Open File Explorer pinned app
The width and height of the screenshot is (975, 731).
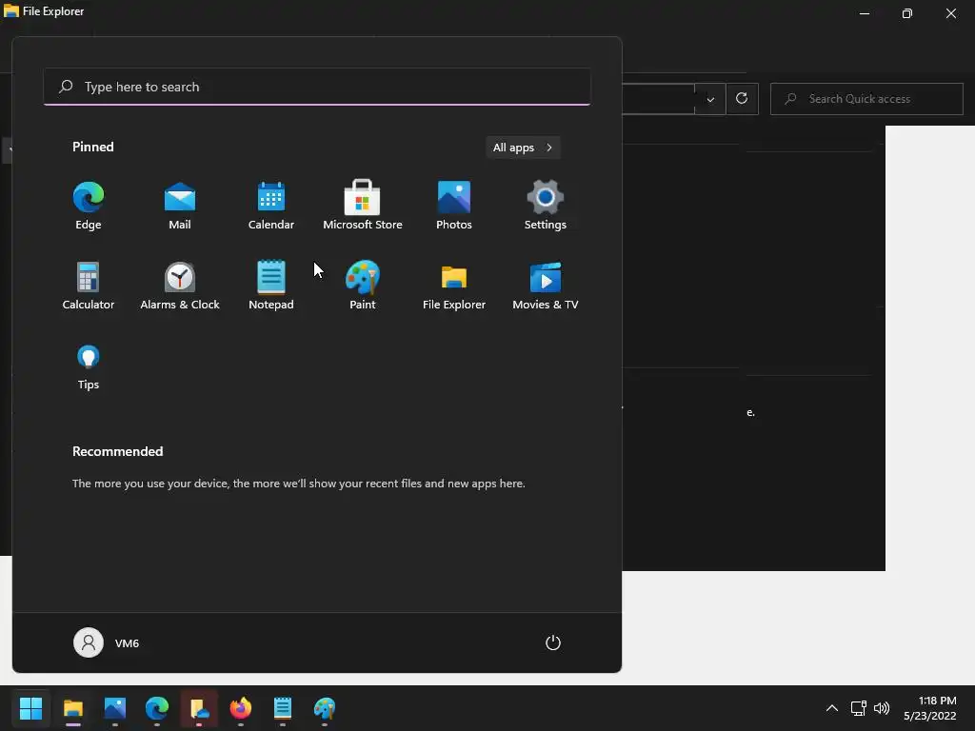click(x=454, y=286)
